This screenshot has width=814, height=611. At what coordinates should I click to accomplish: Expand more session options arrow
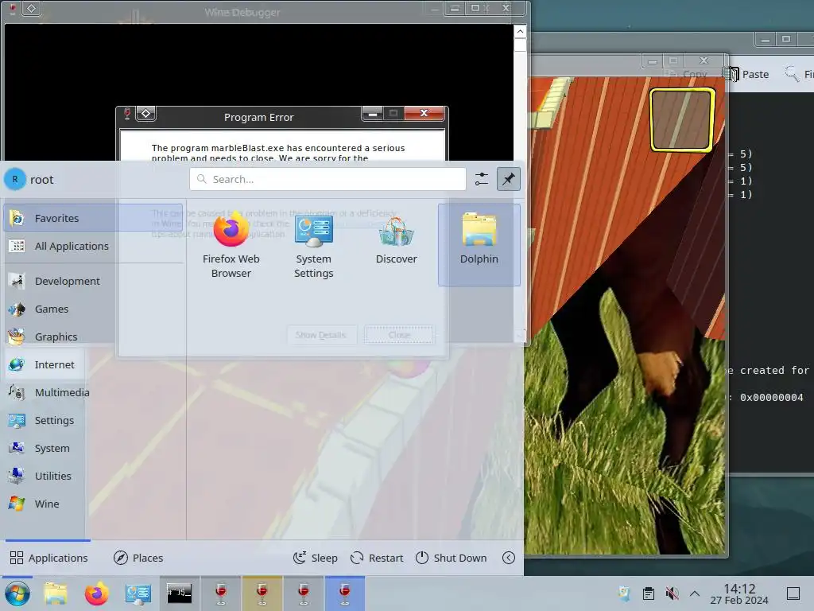tap(509, 558)
